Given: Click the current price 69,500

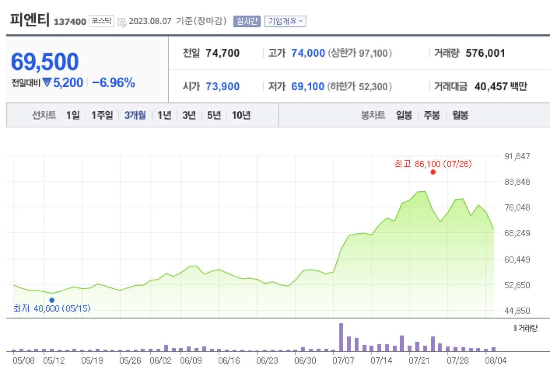Looking at the screenshot, I should (44, 62).
